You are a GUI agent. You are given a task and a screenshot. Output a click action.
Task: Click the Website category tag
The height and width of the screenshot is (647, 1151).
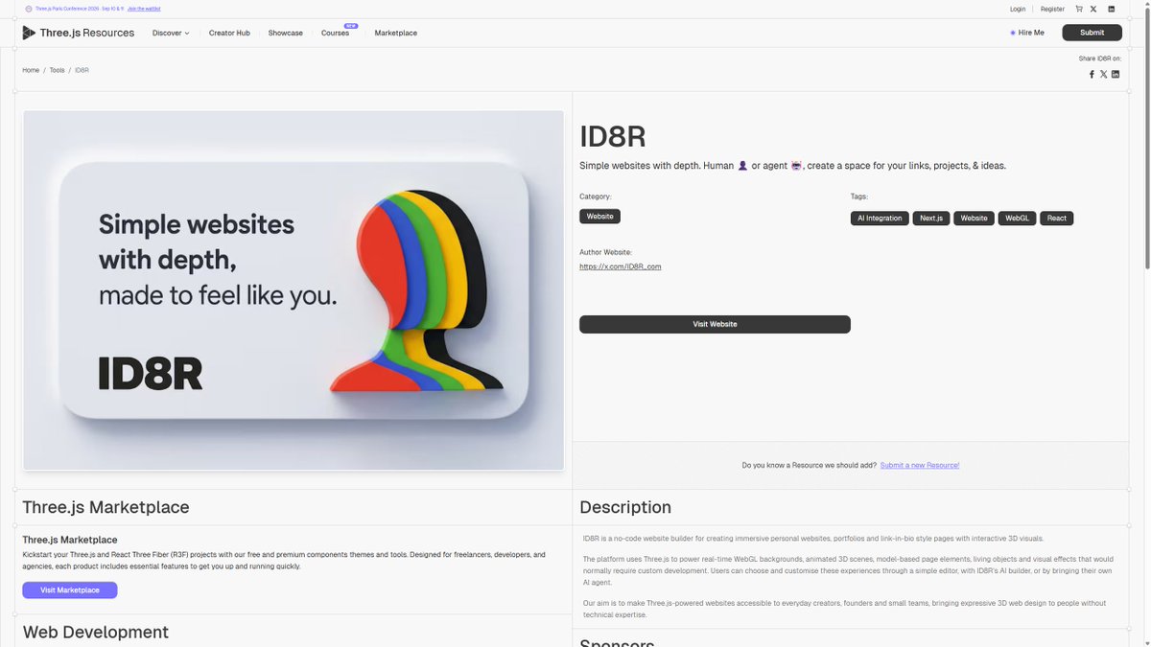coord(599,217)
